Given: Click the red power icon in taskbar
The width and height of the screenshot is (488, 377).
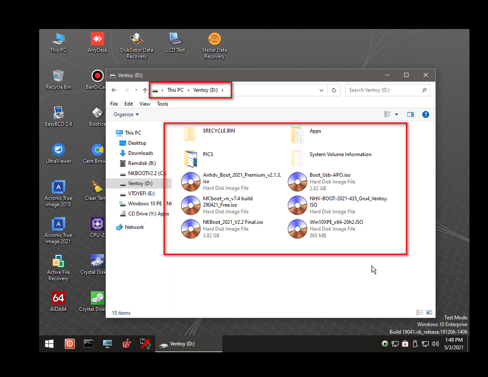Looking at the screenshot, I should click(x=70, y=344).
